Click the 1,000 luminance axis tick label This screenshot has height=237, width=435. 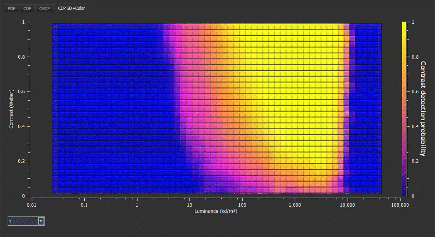click(295, 205)
